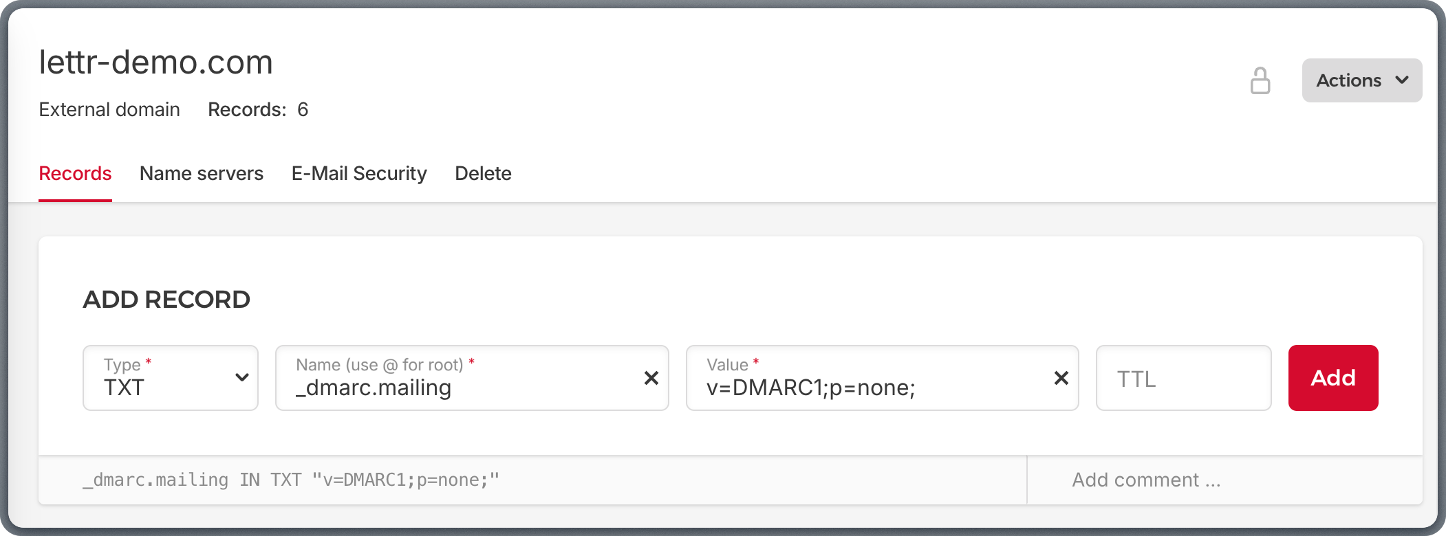Select the Delete tab
The image size is (1446, 536).
click(x=483, y=173)
